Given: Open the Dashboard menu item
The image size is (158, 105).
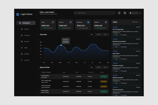Looking at the screenshot, I should point(26,23).
